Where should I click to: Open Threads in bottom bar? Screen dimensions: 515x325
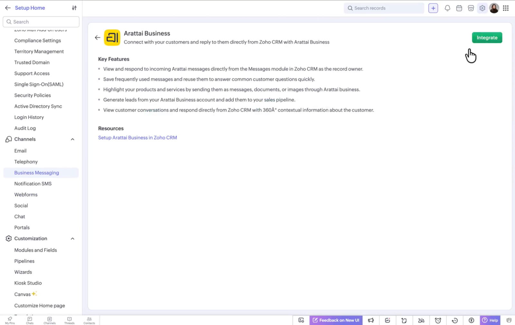pos(69,320)
